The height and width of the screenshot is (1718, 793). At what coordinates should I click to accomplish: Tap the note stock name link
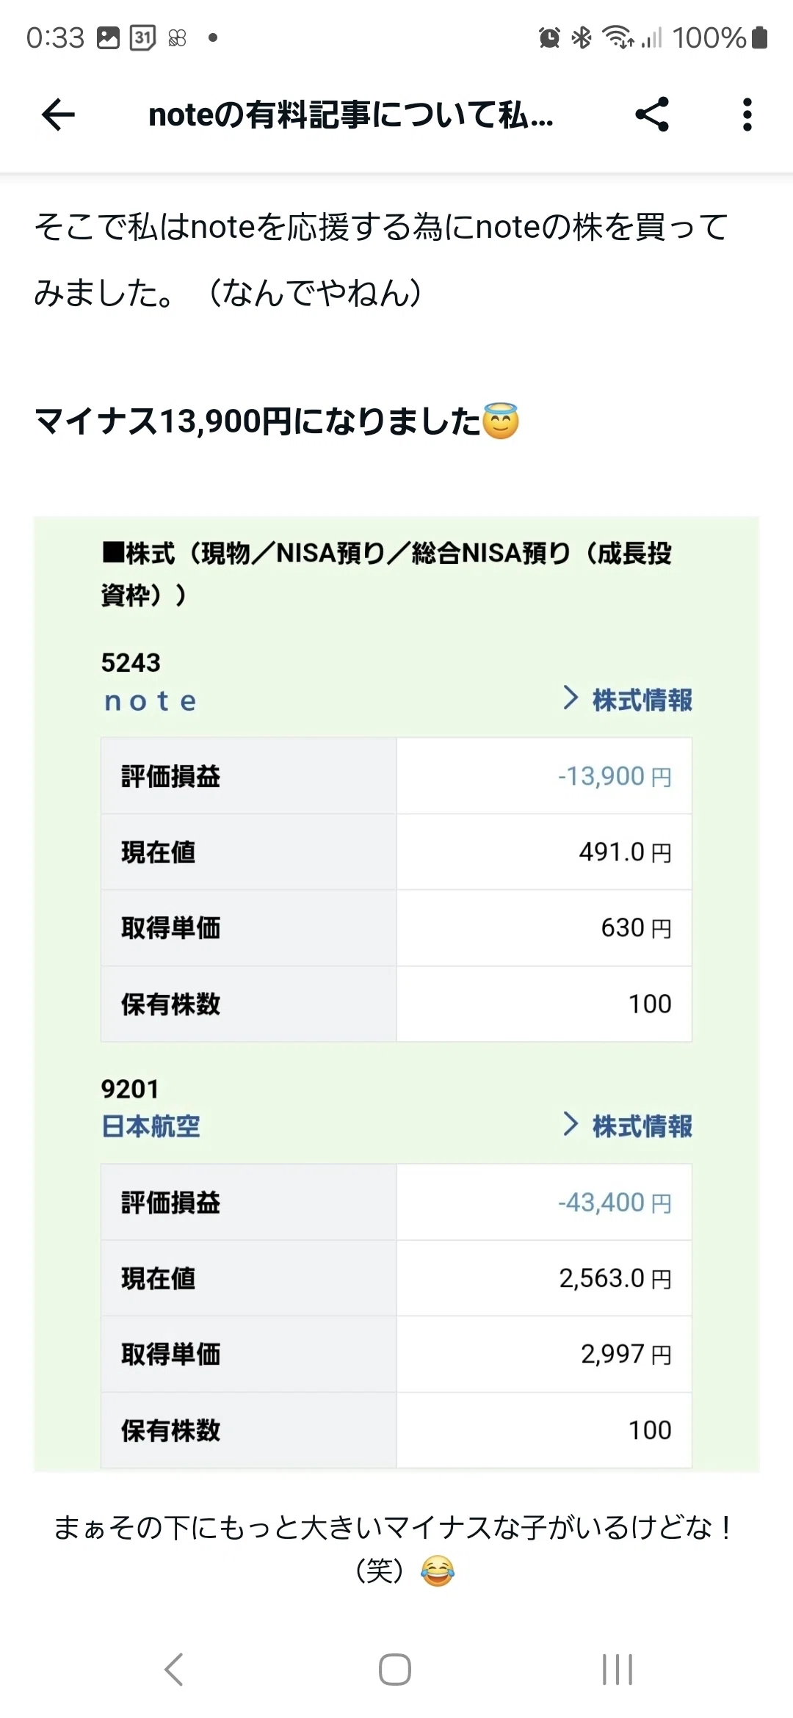pyautogui.click(x=151, y=701)
